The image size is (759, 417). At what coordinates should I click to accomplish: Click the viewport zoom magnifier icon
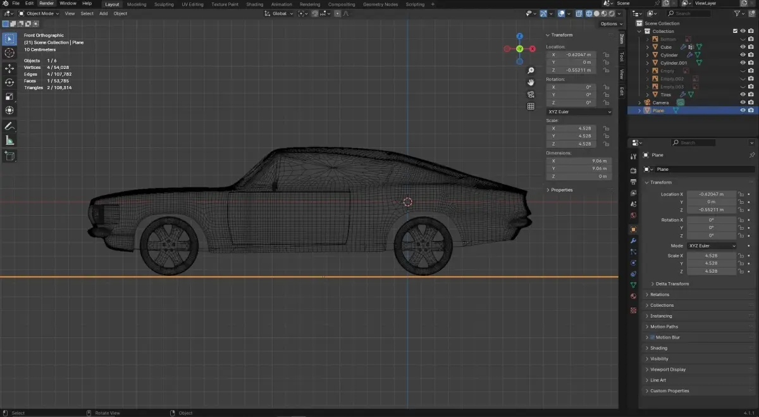click(x=531, y=70)
